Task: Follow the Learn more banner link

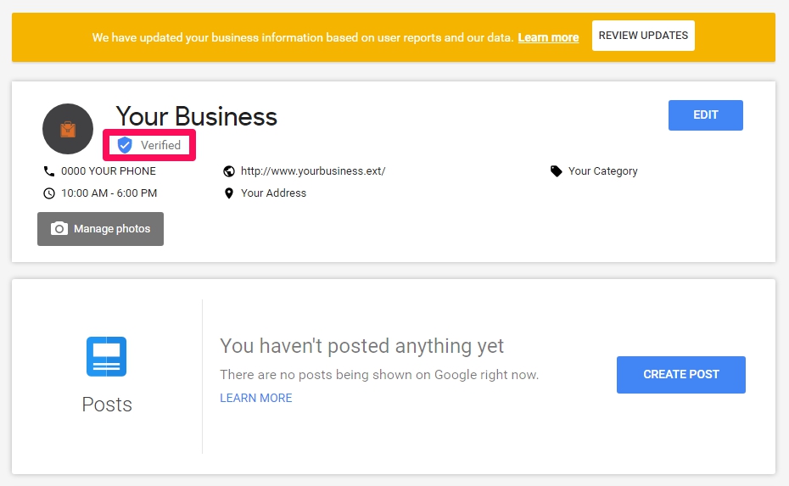Action: (548, 37)
